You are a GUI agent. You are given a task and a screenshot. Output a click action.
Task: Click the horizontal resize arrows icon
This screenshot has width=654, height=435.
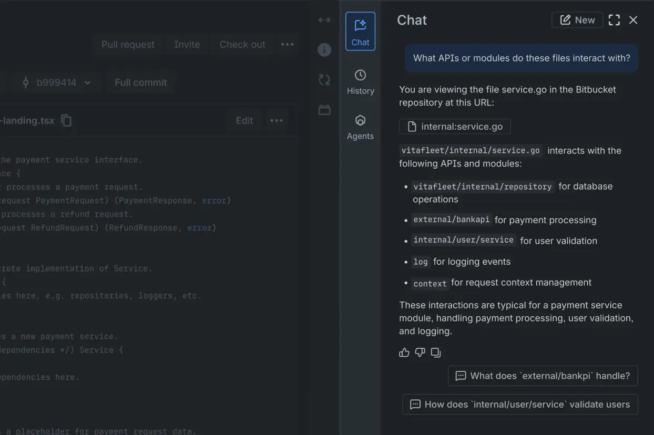324,20
